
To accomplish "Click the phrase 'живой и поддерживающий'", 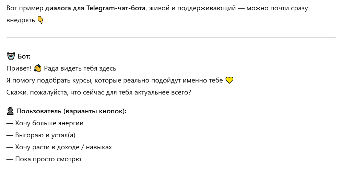I will (x=192, y=8).
